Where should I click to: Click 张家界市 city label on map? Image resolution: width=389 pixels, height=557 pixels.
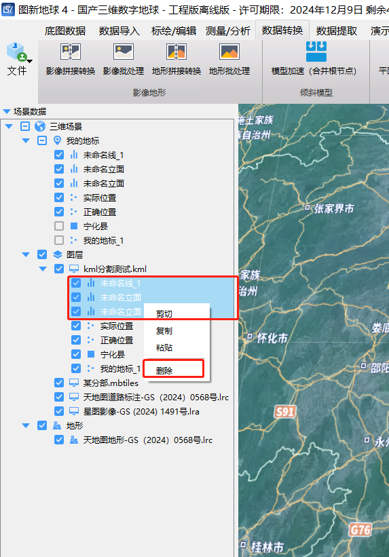(333, 208)
